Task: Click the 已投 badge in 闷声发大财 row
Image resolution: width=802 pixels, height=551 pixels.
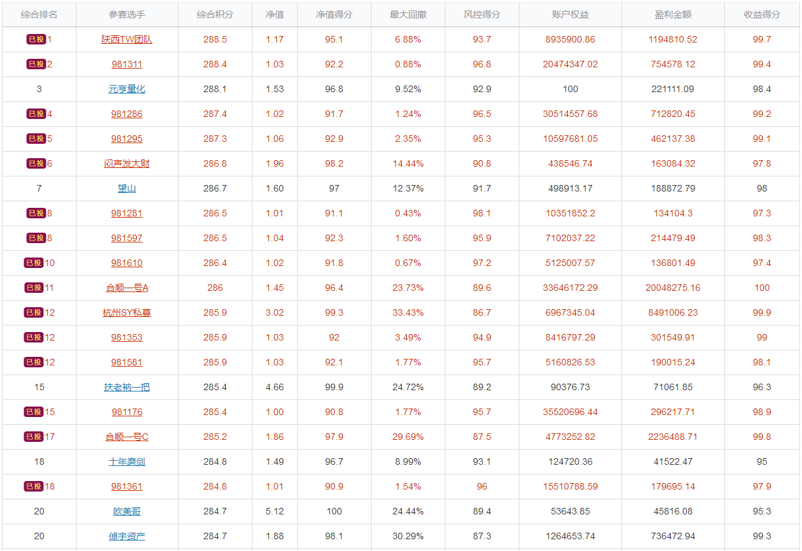Action: [x=36, y=163]
